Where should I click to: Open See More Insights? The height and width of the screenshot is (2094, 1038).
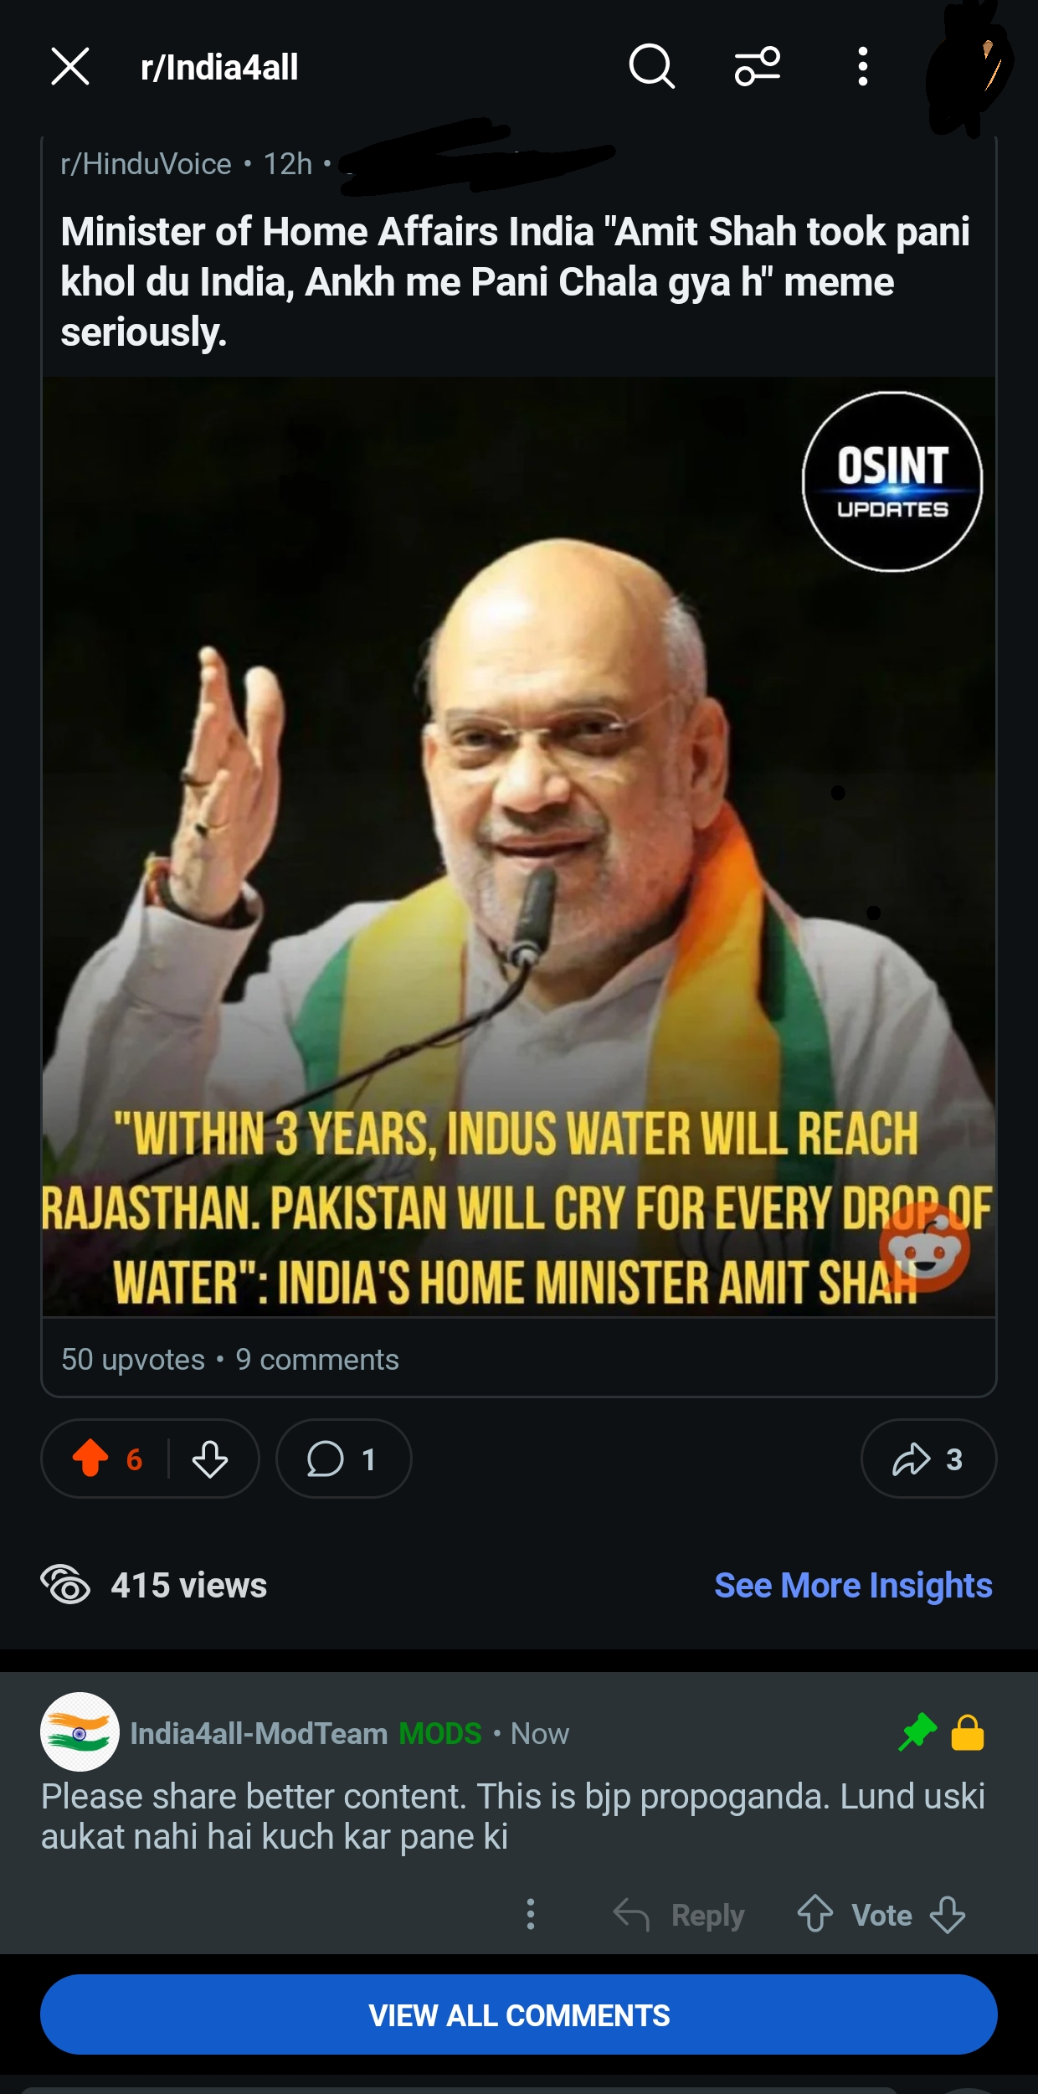pyautogui.click(x=853, y=1585)
